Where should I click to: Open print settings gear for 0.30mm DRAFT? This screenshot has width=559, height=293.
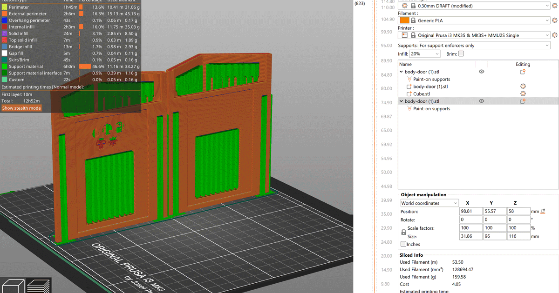[554, 6]
